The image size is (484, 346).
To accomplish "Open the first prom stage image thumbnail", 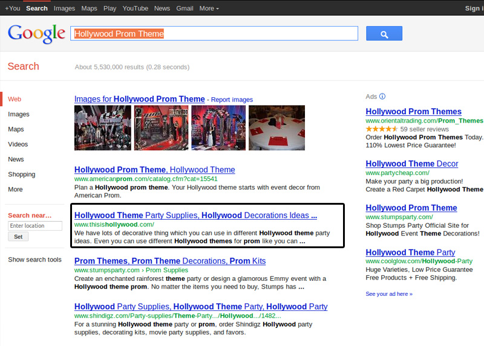I will tap(103, 128).
